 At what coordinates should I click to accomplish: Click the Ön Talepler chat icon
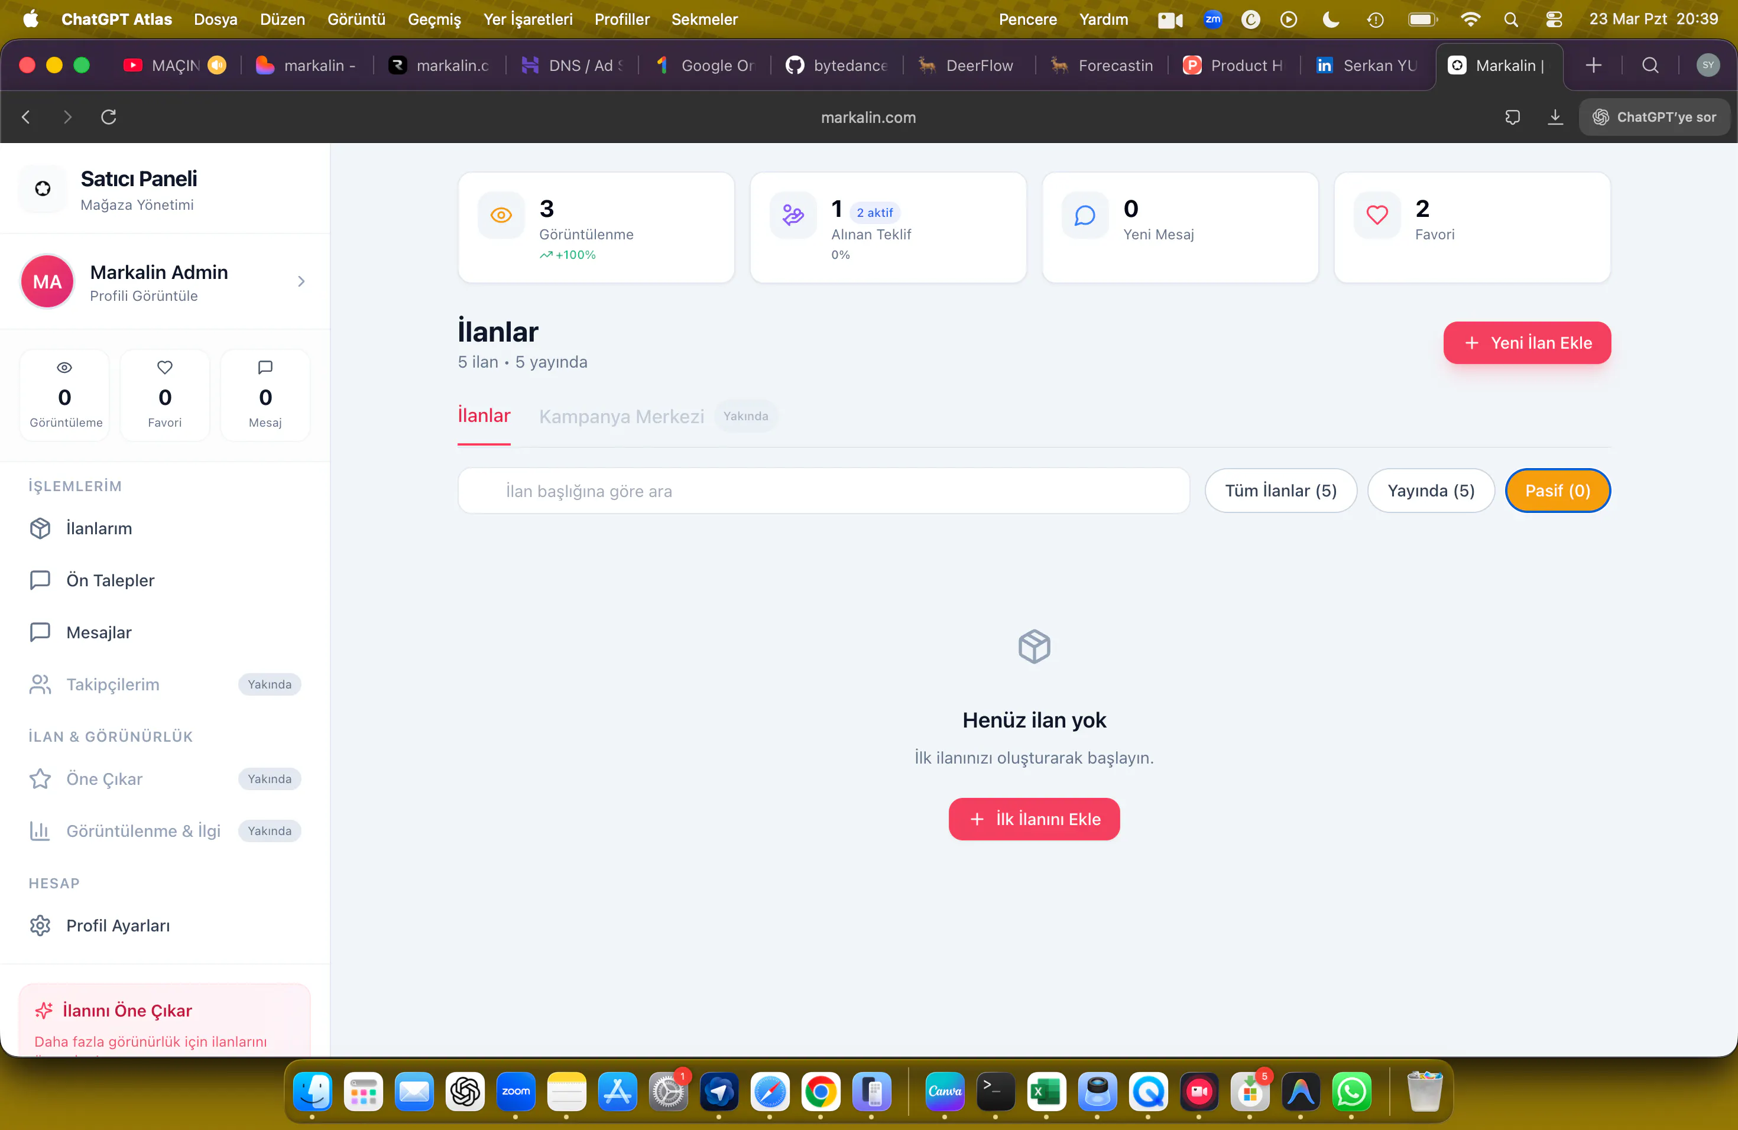[40, 580]
